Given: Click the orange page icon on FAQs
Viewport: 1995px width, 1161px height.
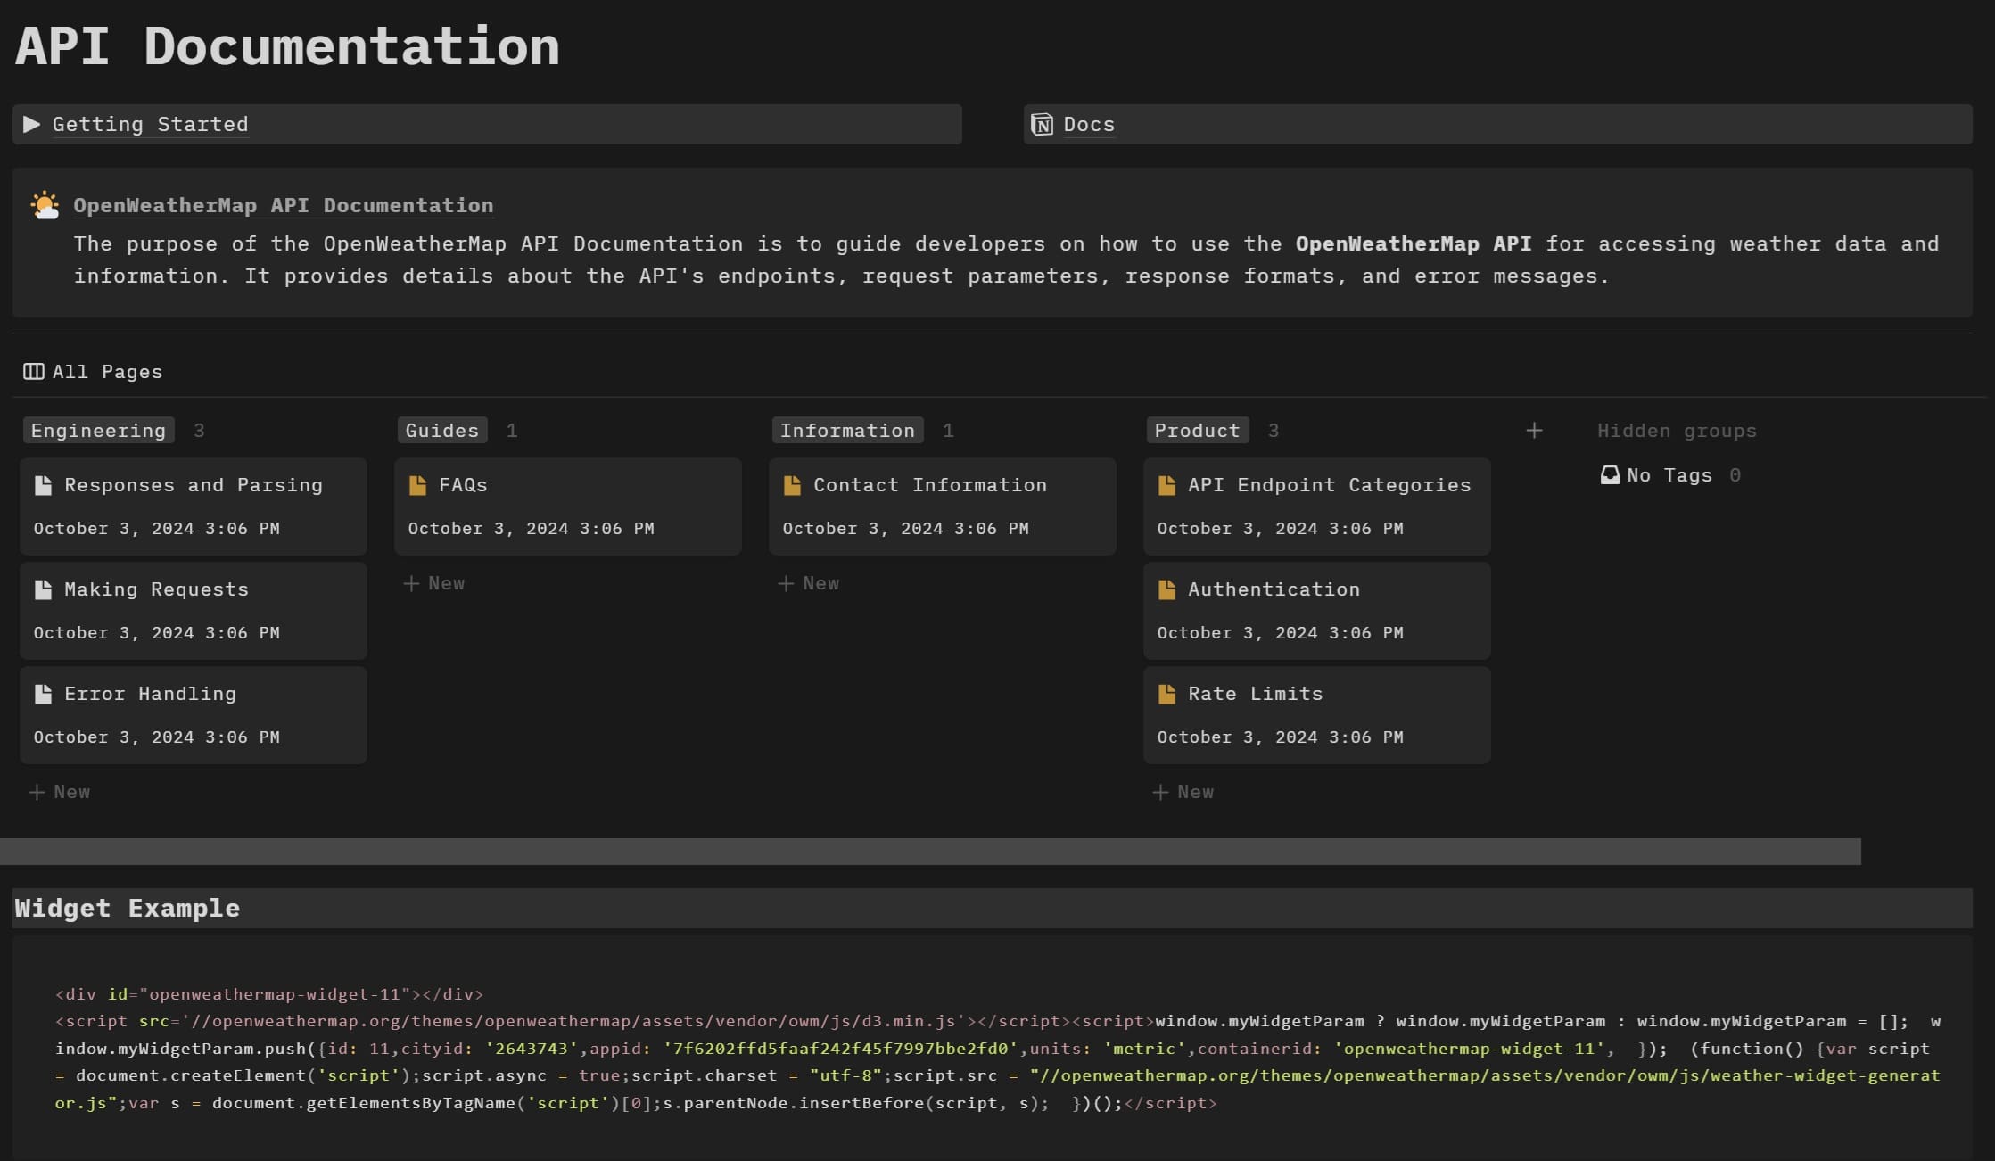Looking at the screenshot, I should pos(417,485).
